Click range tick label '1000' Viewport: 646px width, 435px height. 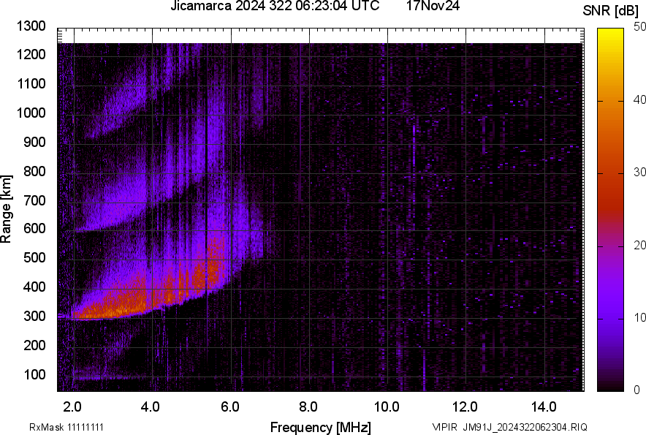point(31,113)
